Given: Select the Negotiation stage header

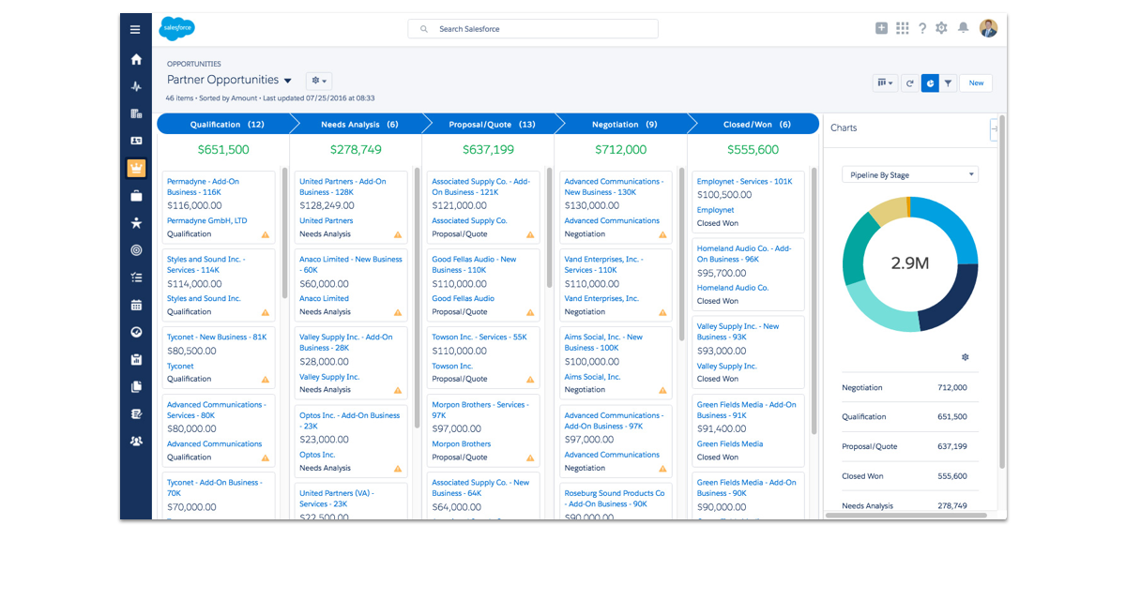Looking at the screenshot, I should (x=623, y=124).
